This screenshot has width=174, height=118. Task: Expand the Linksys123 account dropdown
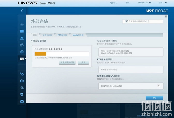[150, 3]
